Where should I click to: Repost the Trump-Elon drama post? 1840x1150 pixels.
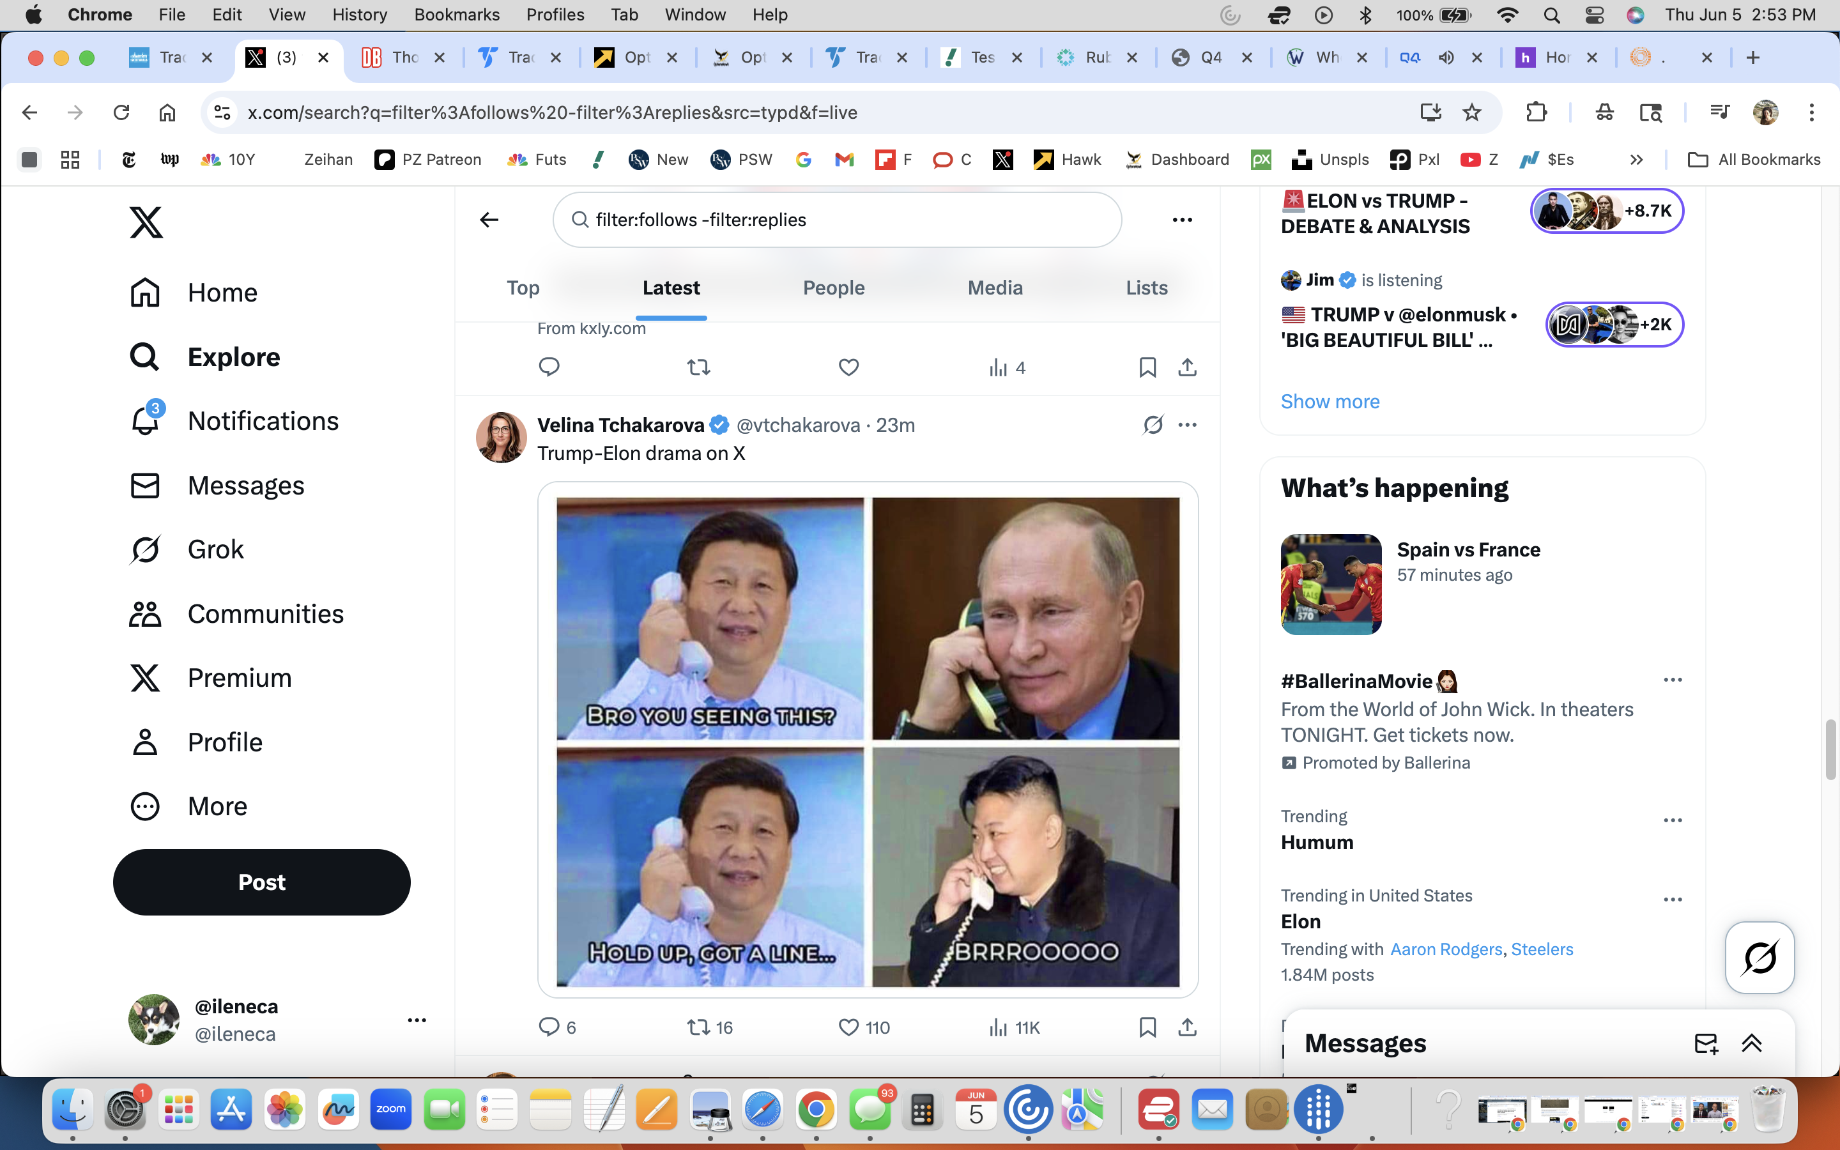[698, 1027]
